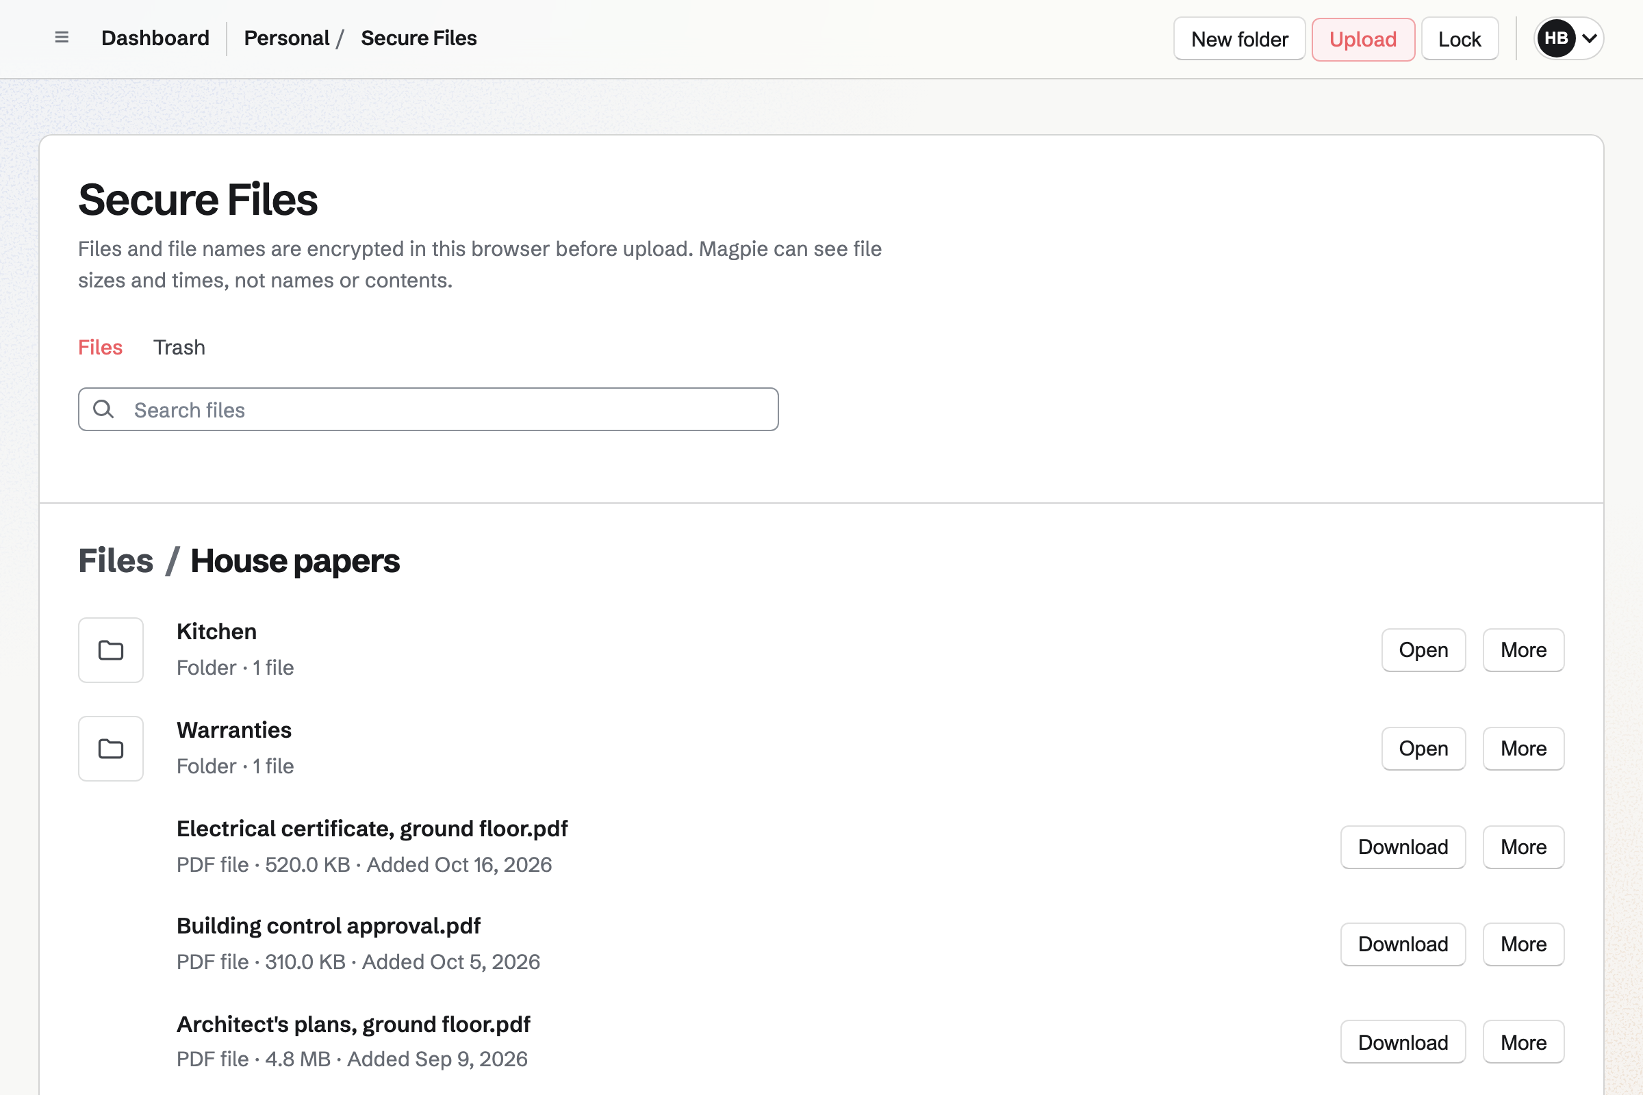Click the Secure Files breadcrumb
The height and width of the screenshot is (1095, 1643).
pos(418,38)
